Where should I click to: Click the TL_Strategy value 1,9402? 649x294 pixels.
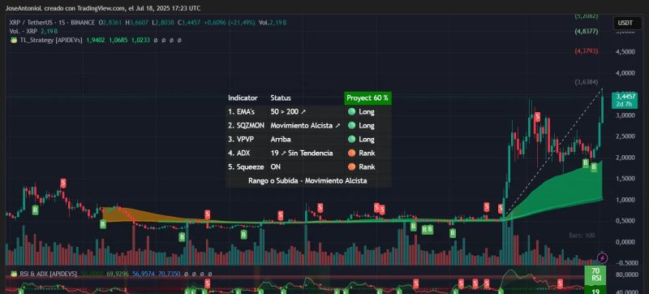click(96, 40)
